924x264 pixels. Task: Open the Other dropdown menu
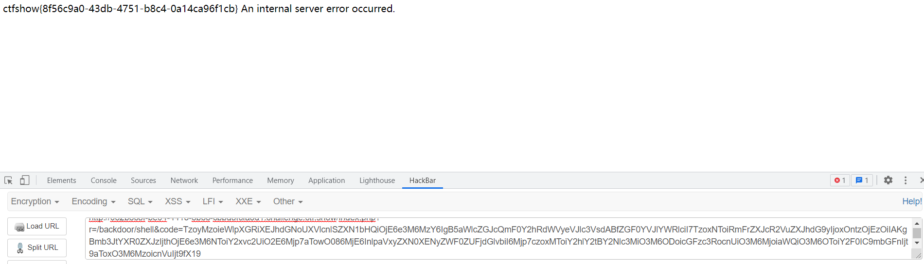point(288,201)
